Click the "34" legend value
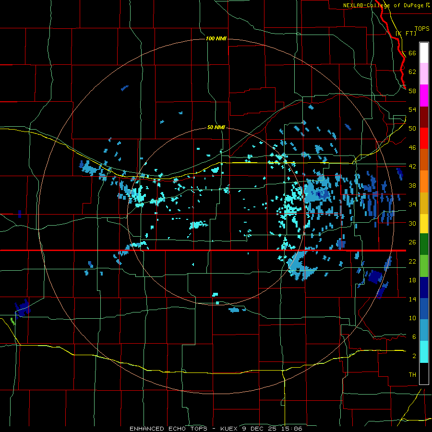Image resolution: width=432 pixels, height=432 pixels. (412, 204)
